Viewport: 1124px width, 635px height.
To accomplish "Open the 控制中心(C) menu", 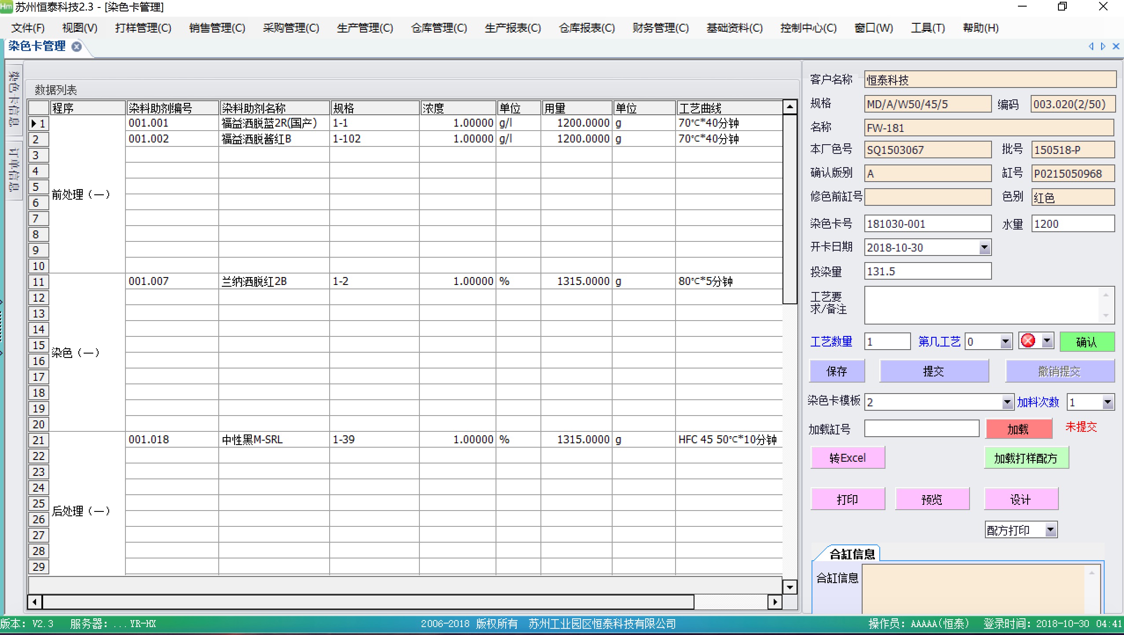I will pyautogui.click(x=808, y=28).
